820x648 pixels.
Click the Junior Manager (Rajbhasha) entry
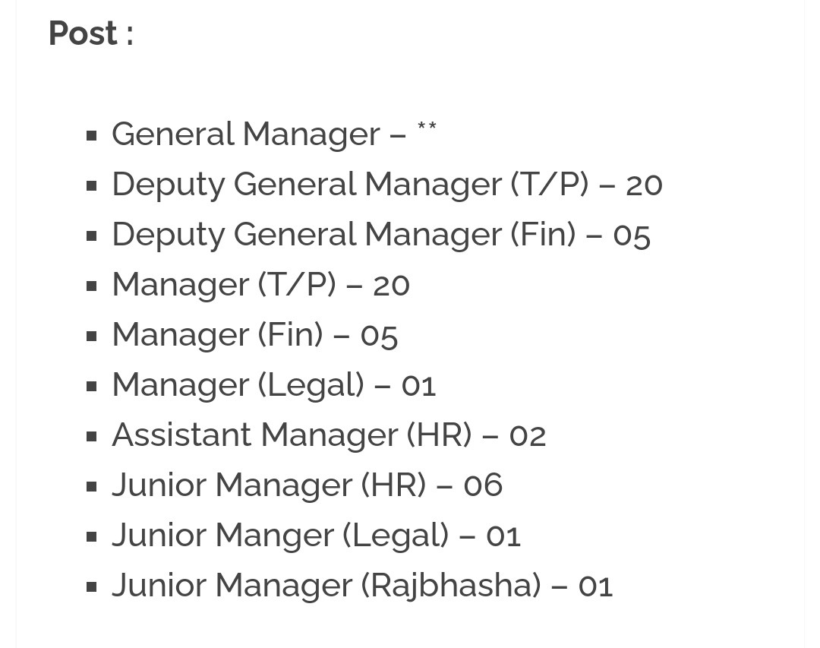[x=362, y=586]
